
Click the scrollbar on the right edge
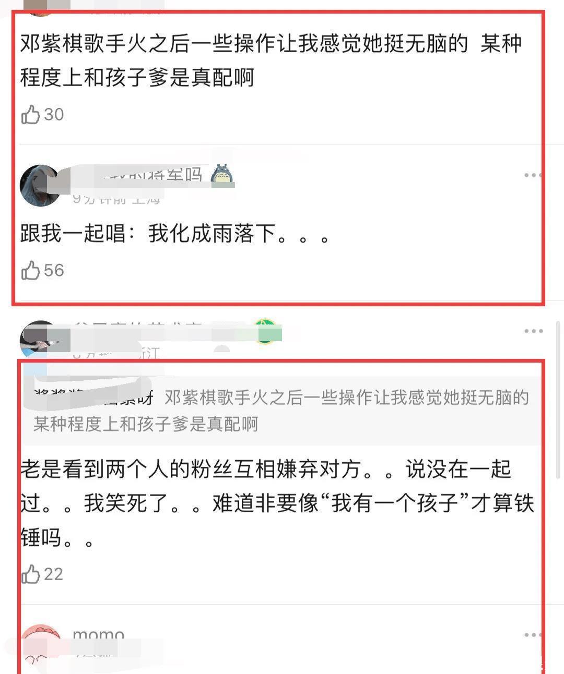pos(558,399)
